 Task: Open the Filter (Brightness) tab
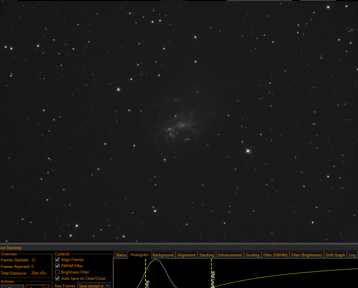point(307,255)
